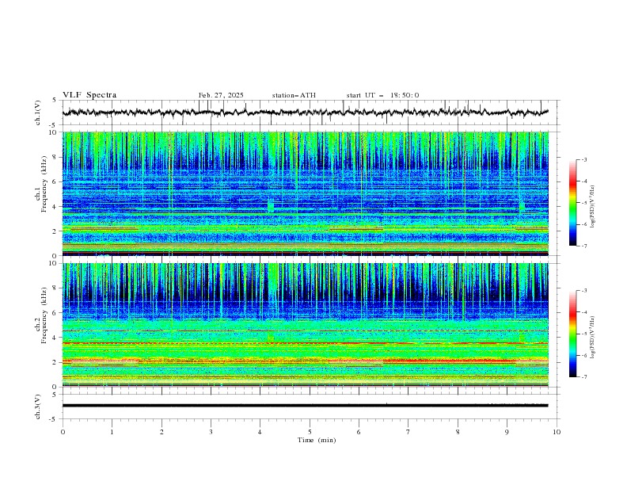
Task: Click the ch.1 color scale bar
Action: [x=572, y=203]
